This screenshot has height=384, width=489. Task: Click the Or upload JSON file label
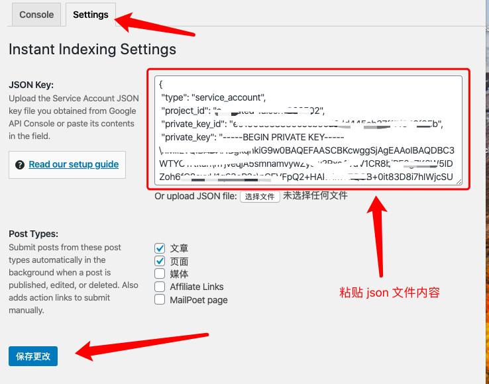click(195, 196)
